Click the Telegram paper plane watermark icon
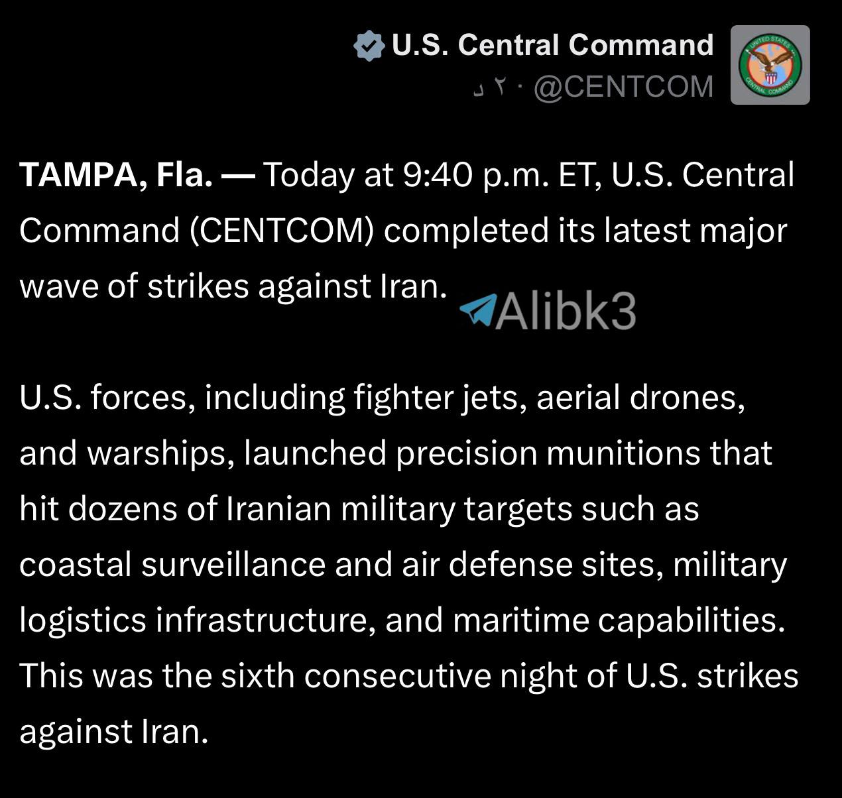The image size is (842, 798). [x=477, y=310]
